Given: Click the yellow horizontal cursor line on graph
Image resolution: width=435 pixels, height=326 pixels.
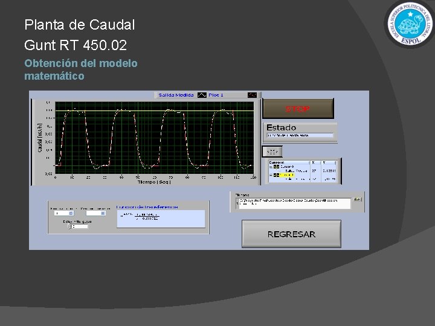Looking at the screenshot, I should coord(154,111).
